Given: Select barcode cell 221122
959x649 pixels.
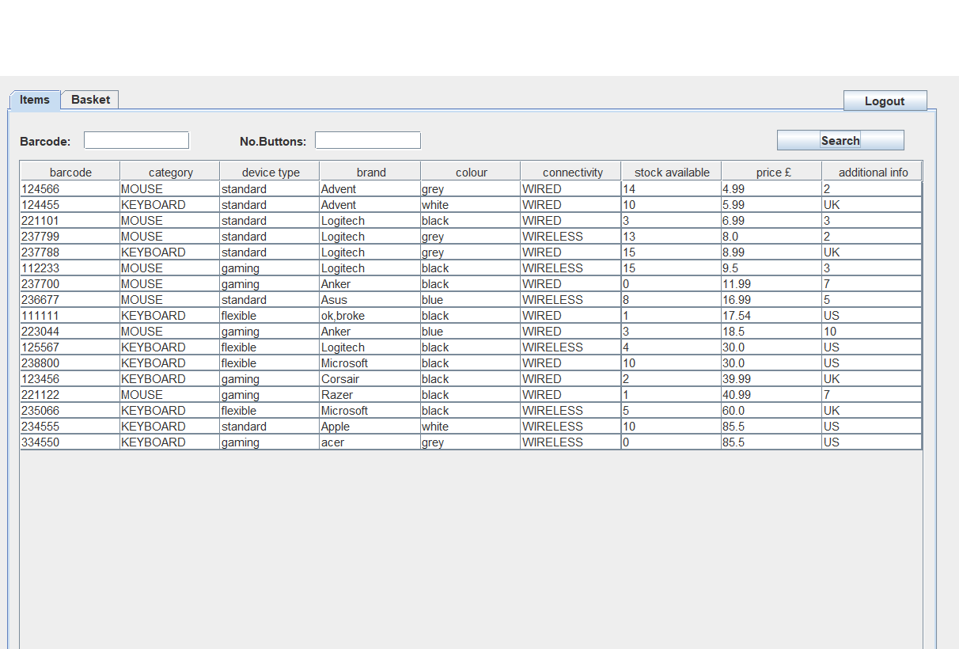Looking at the screenshot, I should (70, 395).
